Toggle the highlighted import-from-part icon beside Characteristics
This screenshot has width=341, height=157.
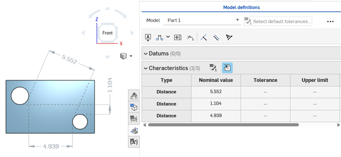click(x=227, y=68)
